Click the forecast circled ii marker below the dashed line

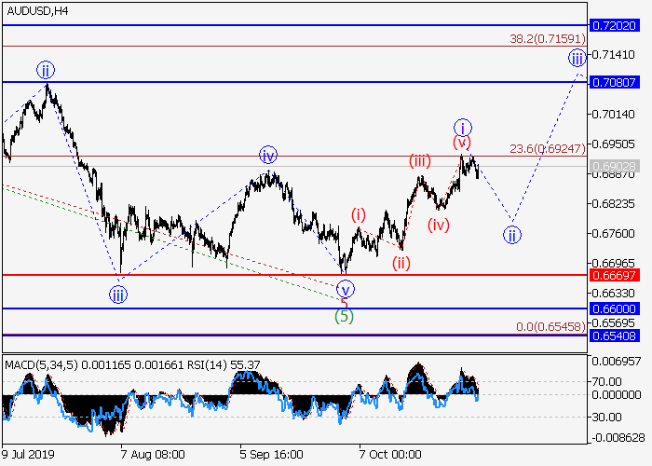[512, 235]
